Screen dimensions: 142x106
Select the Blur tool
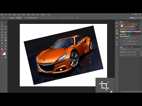pyautogui.click(x=2, y=40)
